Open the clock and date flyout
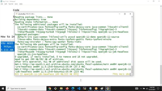The width and height of the screenshot is (162, 91). tap(152, 88)
